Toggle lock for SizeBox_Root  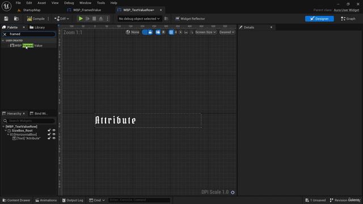[49, 130]
